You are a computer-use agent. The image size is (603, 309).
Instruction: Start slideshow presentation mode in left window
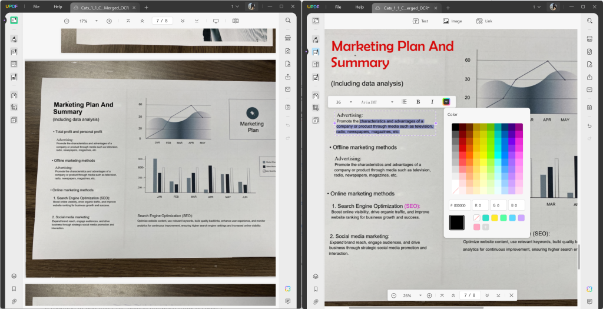[216, 21]
